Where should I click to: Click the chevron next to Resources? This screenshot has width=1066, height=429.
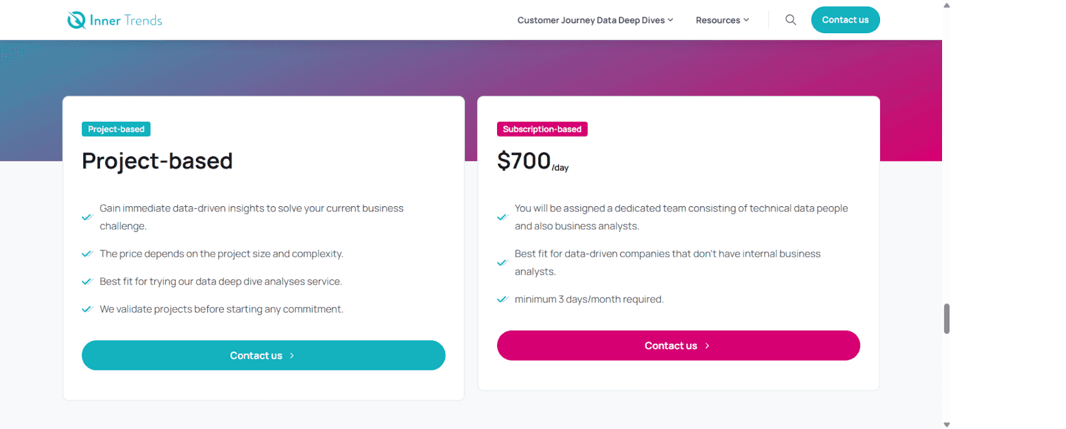click(746, 19)
